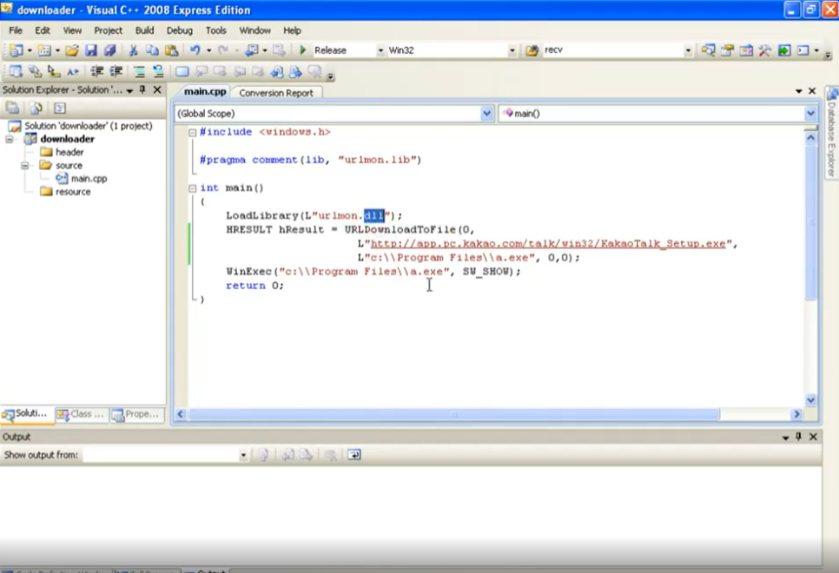Open the Toolbox hammer-and-wrench icon
The image size is (839, 573).
pyautogui.click(x=765, y=50)
